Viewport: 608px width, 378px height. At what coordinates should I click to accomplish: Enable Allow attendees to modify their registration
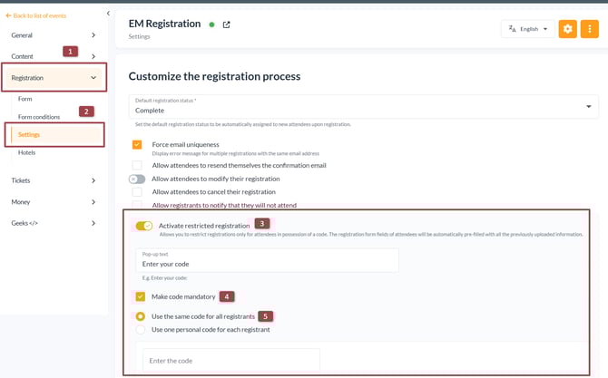click(137, 179)
